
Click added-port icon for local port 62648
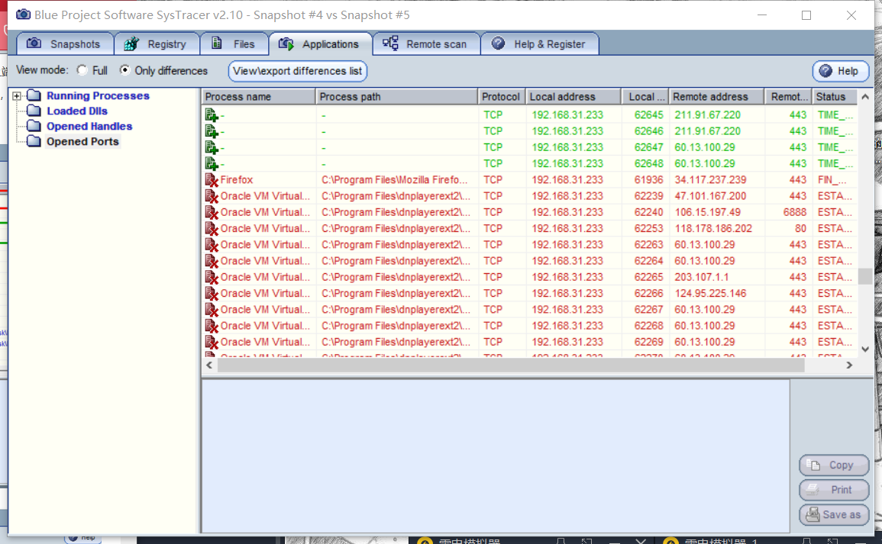(212, 164)
